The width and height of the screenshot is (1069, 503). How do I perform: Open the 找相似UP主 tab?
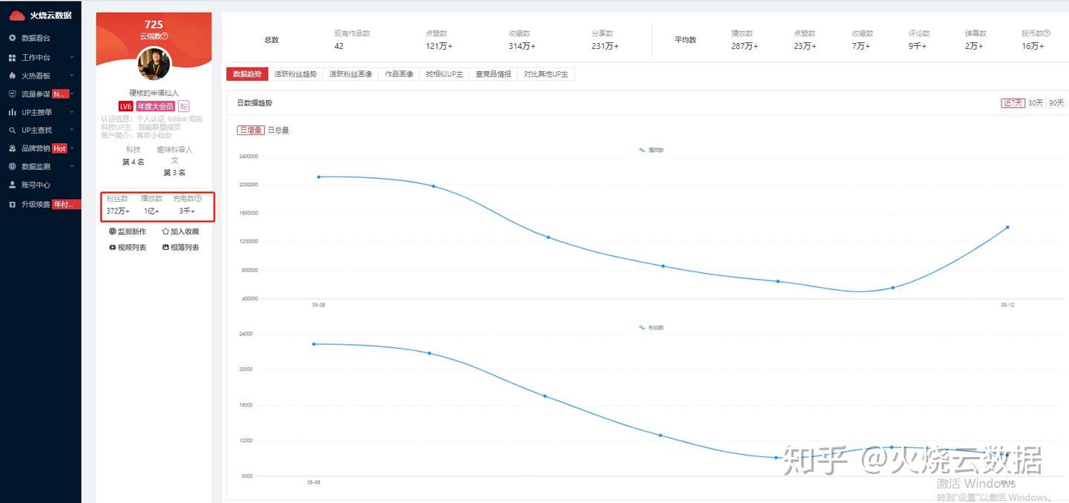click(445, 74)
